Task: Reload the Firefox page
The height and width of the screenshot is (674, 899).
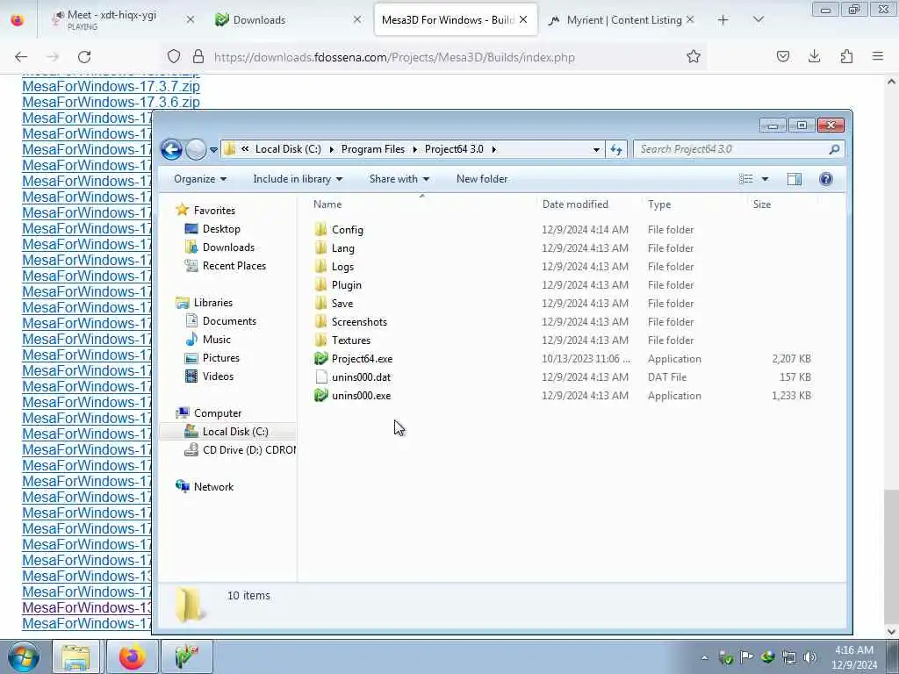Action: coord(84,57)
